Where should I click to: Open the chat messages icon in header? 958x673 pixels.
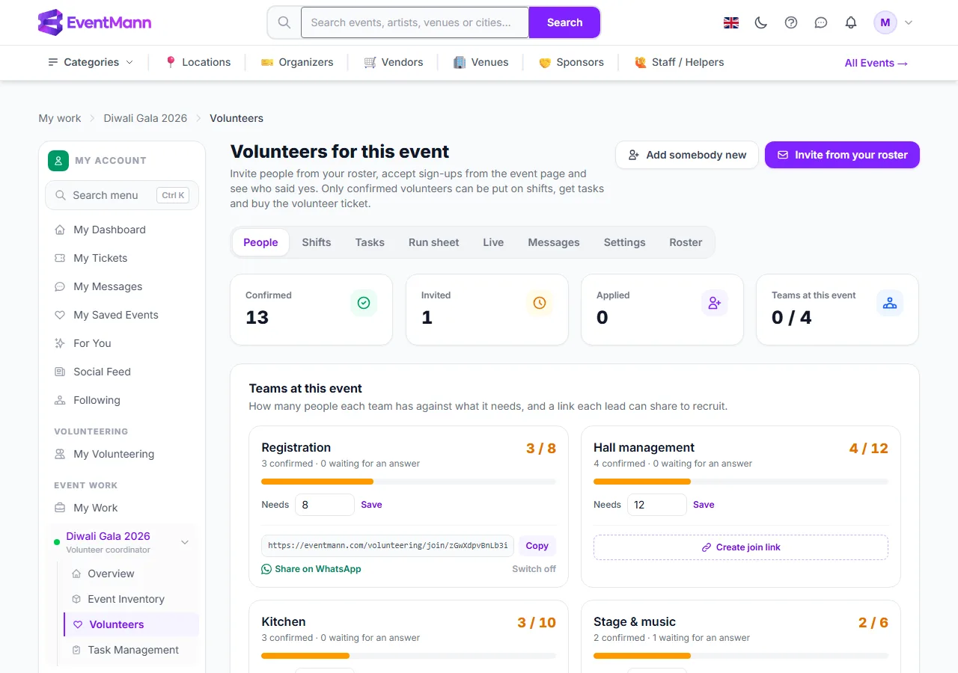click(x=821, y=22)
